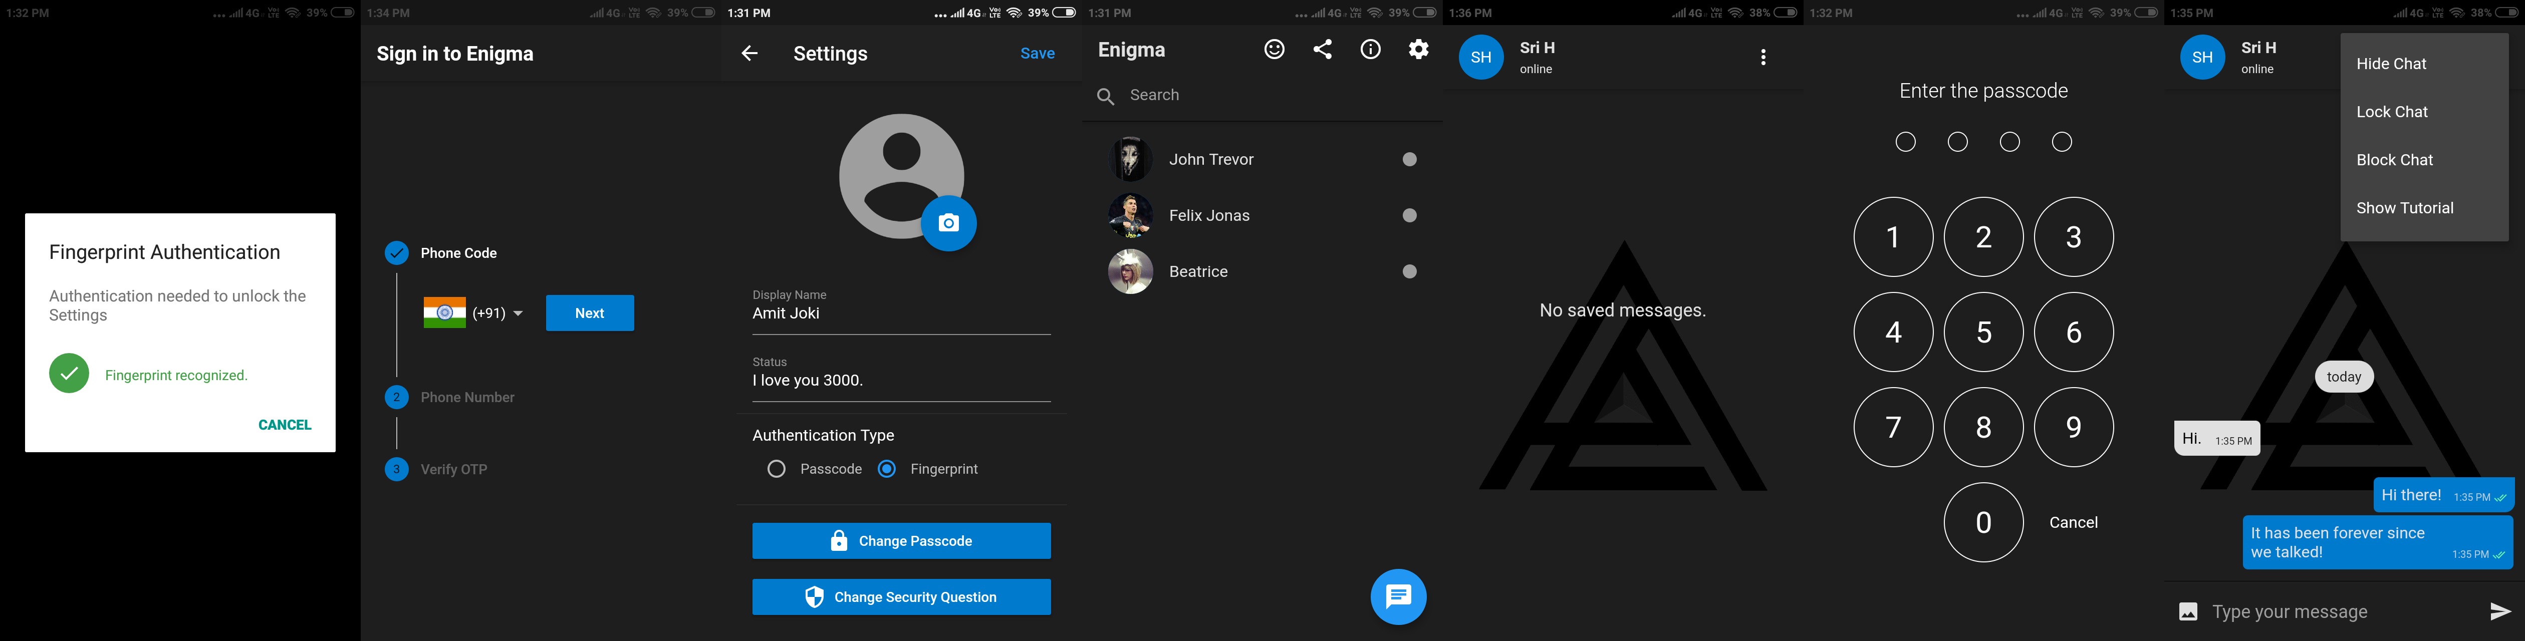The image size is (2525, 641).
Task: Choose Lock Chat from the menu
Action: [x=2392, y=112]
